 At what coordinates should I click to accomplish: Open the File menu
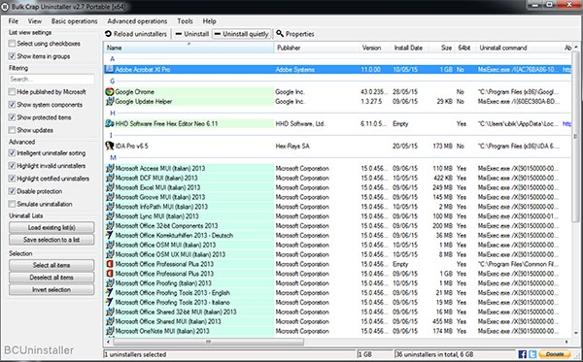tap(14, 21)
